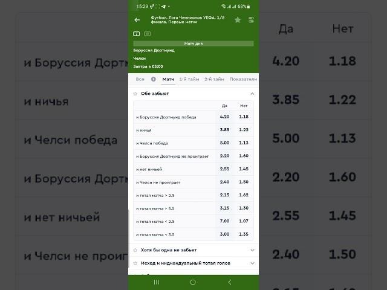The height and width of the screenshot is (290, 387).
Task: Select 1.13 Нет odds for Челси победа
Action: point(244,143)
